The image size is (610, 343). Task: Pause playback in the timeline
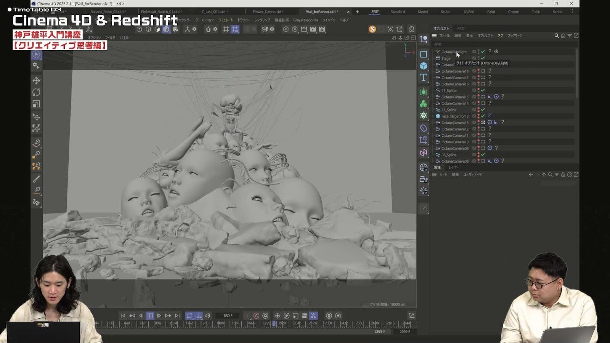coord(150,316)
